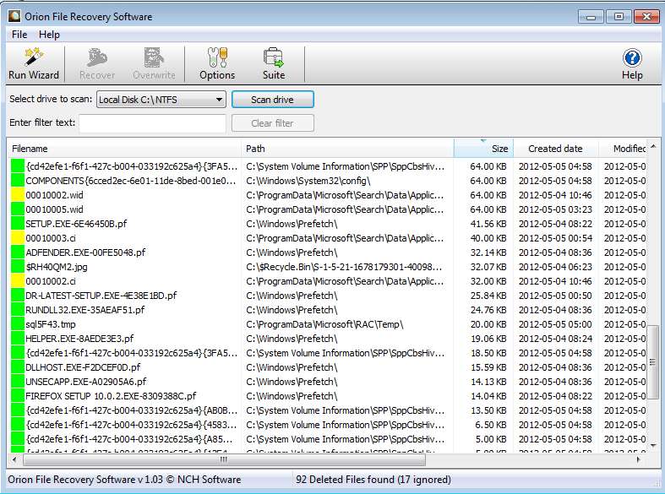Open the Help question mark icon
Viewport: 665px width, 494px height.
click(x=632, y=63)
